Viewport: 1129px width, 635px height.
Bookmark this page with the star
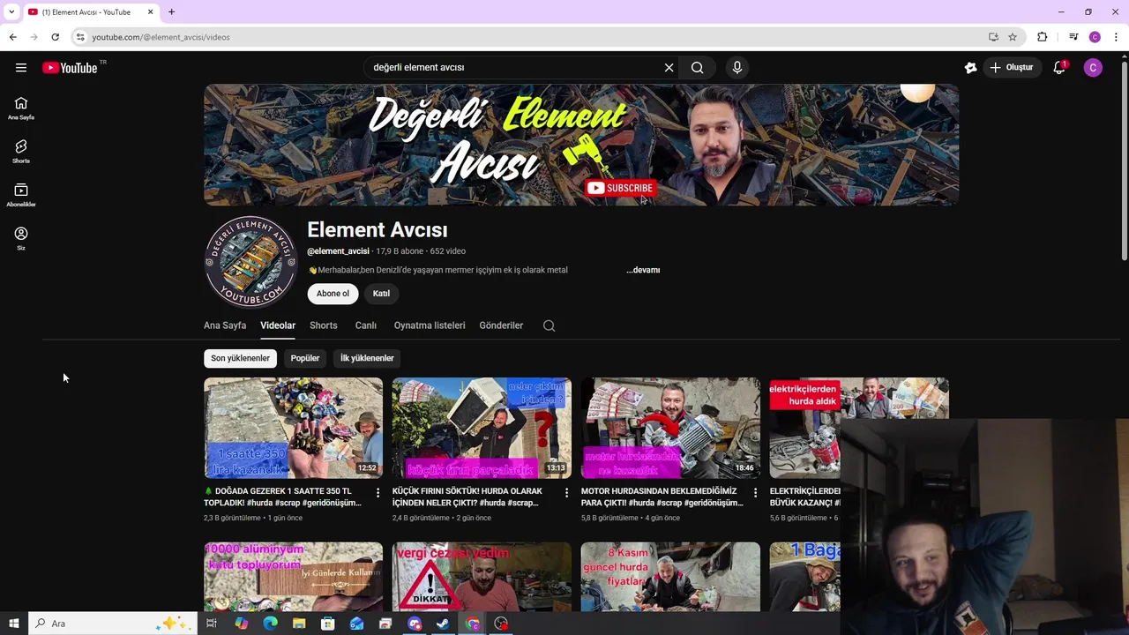[x=1013, y=37]
